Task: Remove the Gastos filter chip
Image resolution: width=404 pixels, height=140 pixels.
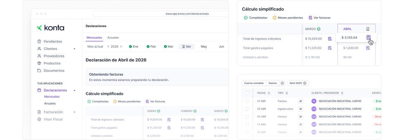Action: [x=282, y=83]
